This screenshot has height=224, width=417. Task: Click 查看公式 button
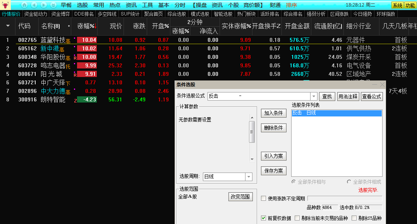372,96
